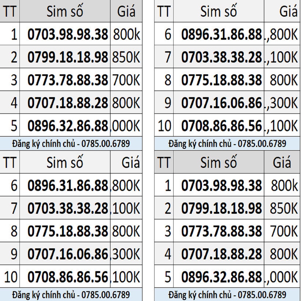Select 0896.32.86.88 in the bottom-right table

pyautogui.click(x=222, y=277)
